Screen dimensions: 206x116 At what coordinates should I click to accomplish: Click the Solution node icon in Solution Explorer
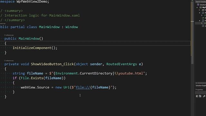[198, 5]
